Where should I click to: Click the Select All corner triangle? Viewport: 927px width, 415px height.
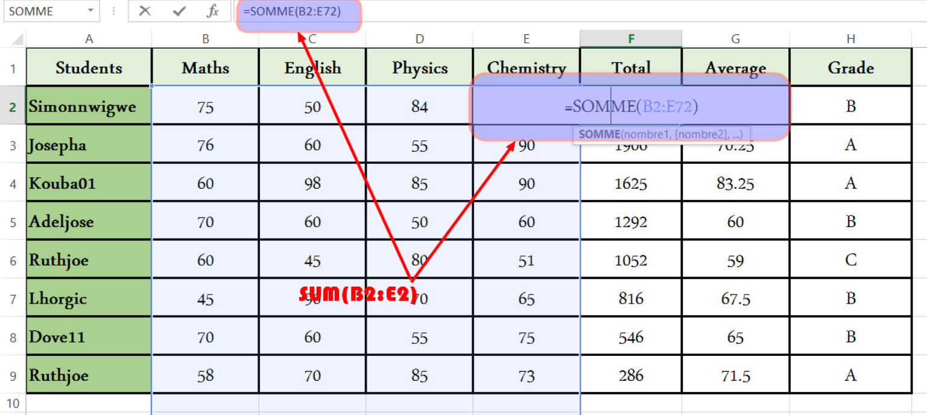point(17,39)
